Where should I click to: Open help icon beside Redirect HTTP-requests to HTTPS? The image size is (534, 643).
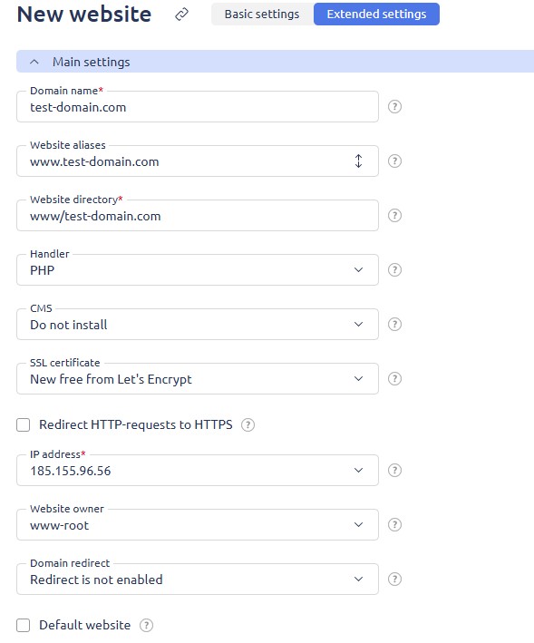click(x=248, y=424)
